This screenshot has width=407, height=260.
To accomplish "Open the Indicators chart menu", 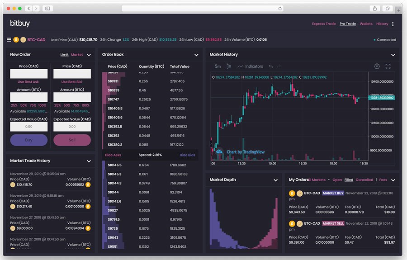I will coord(250,66).
